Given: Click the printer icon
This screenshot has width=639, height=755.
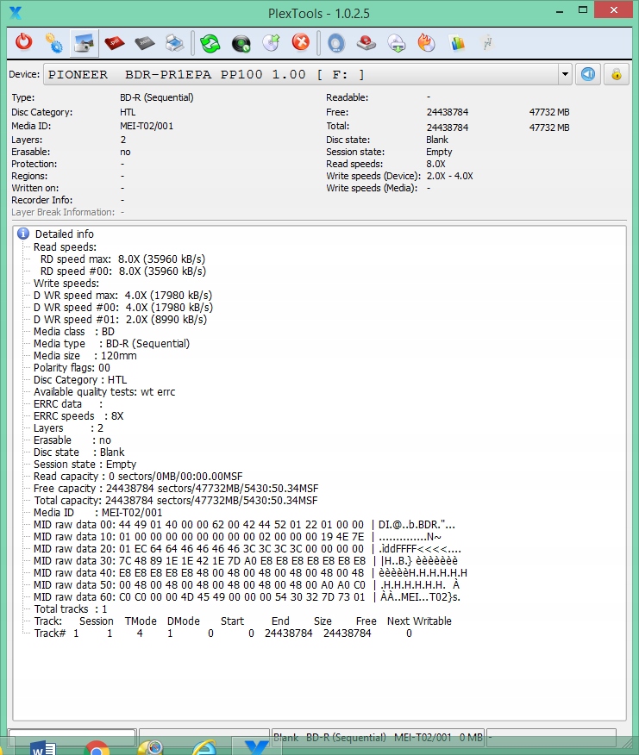Looking at the screenshot, I should (174, 43).
